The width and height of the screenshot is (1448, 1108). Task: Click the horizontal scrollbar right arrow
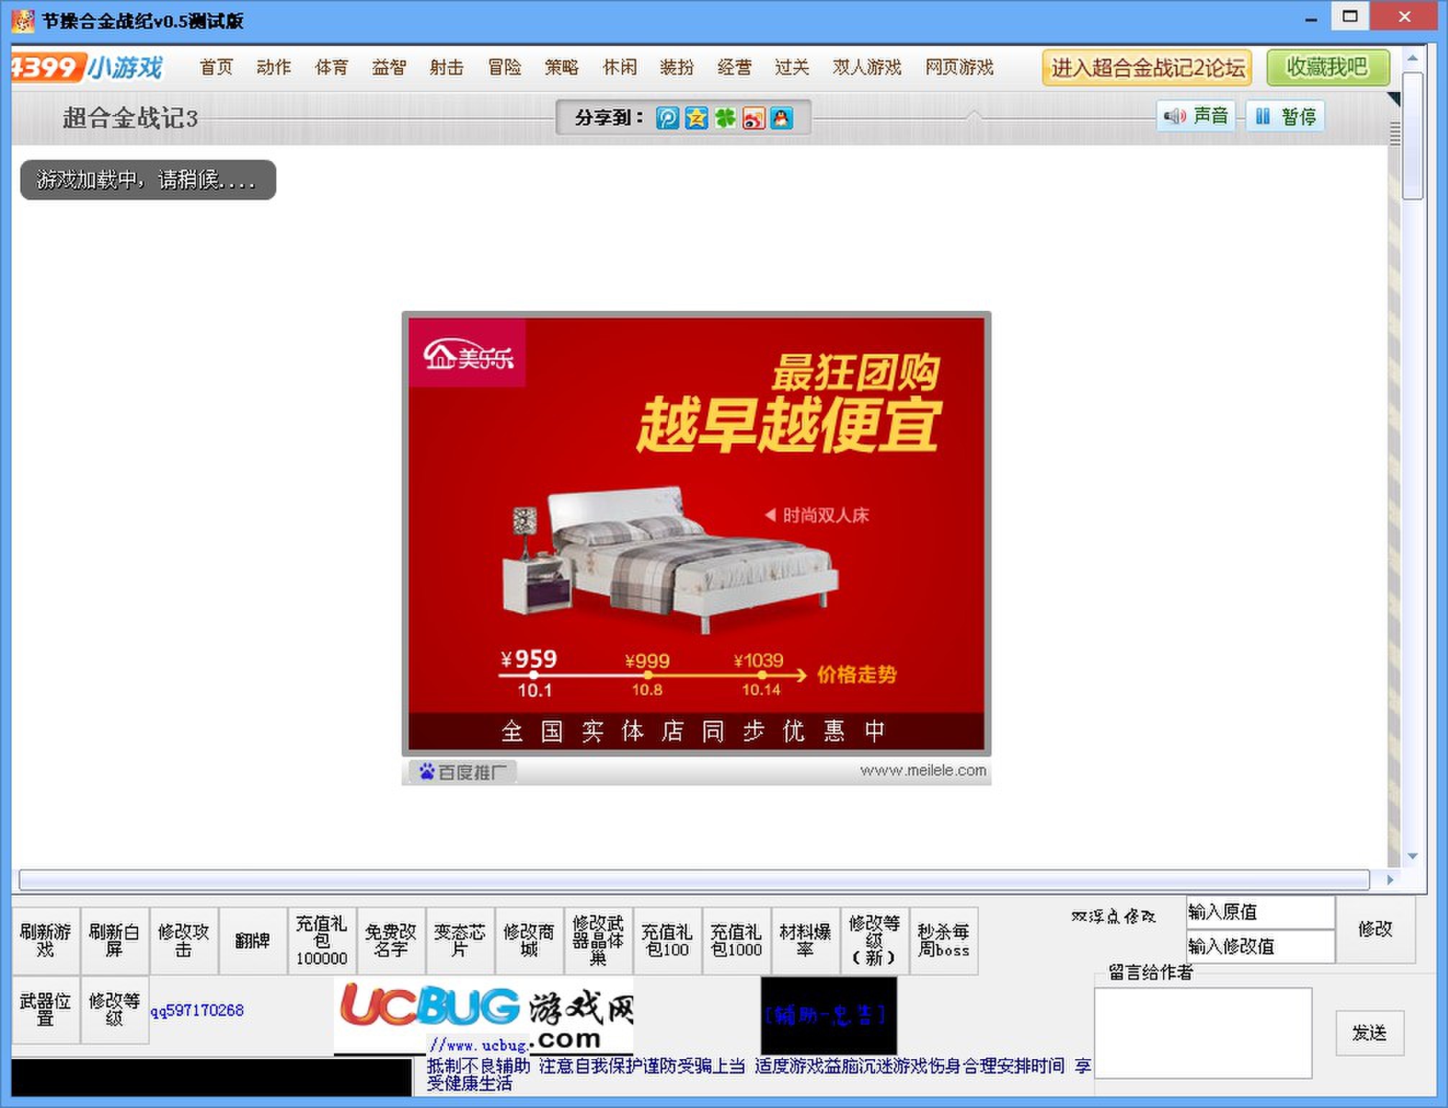(x=1390, y=879)
